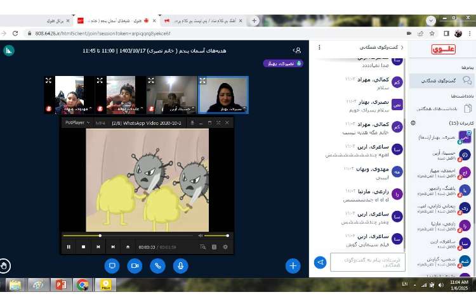
Task: Open the blue plus actions menu
Action: [293, 265]
